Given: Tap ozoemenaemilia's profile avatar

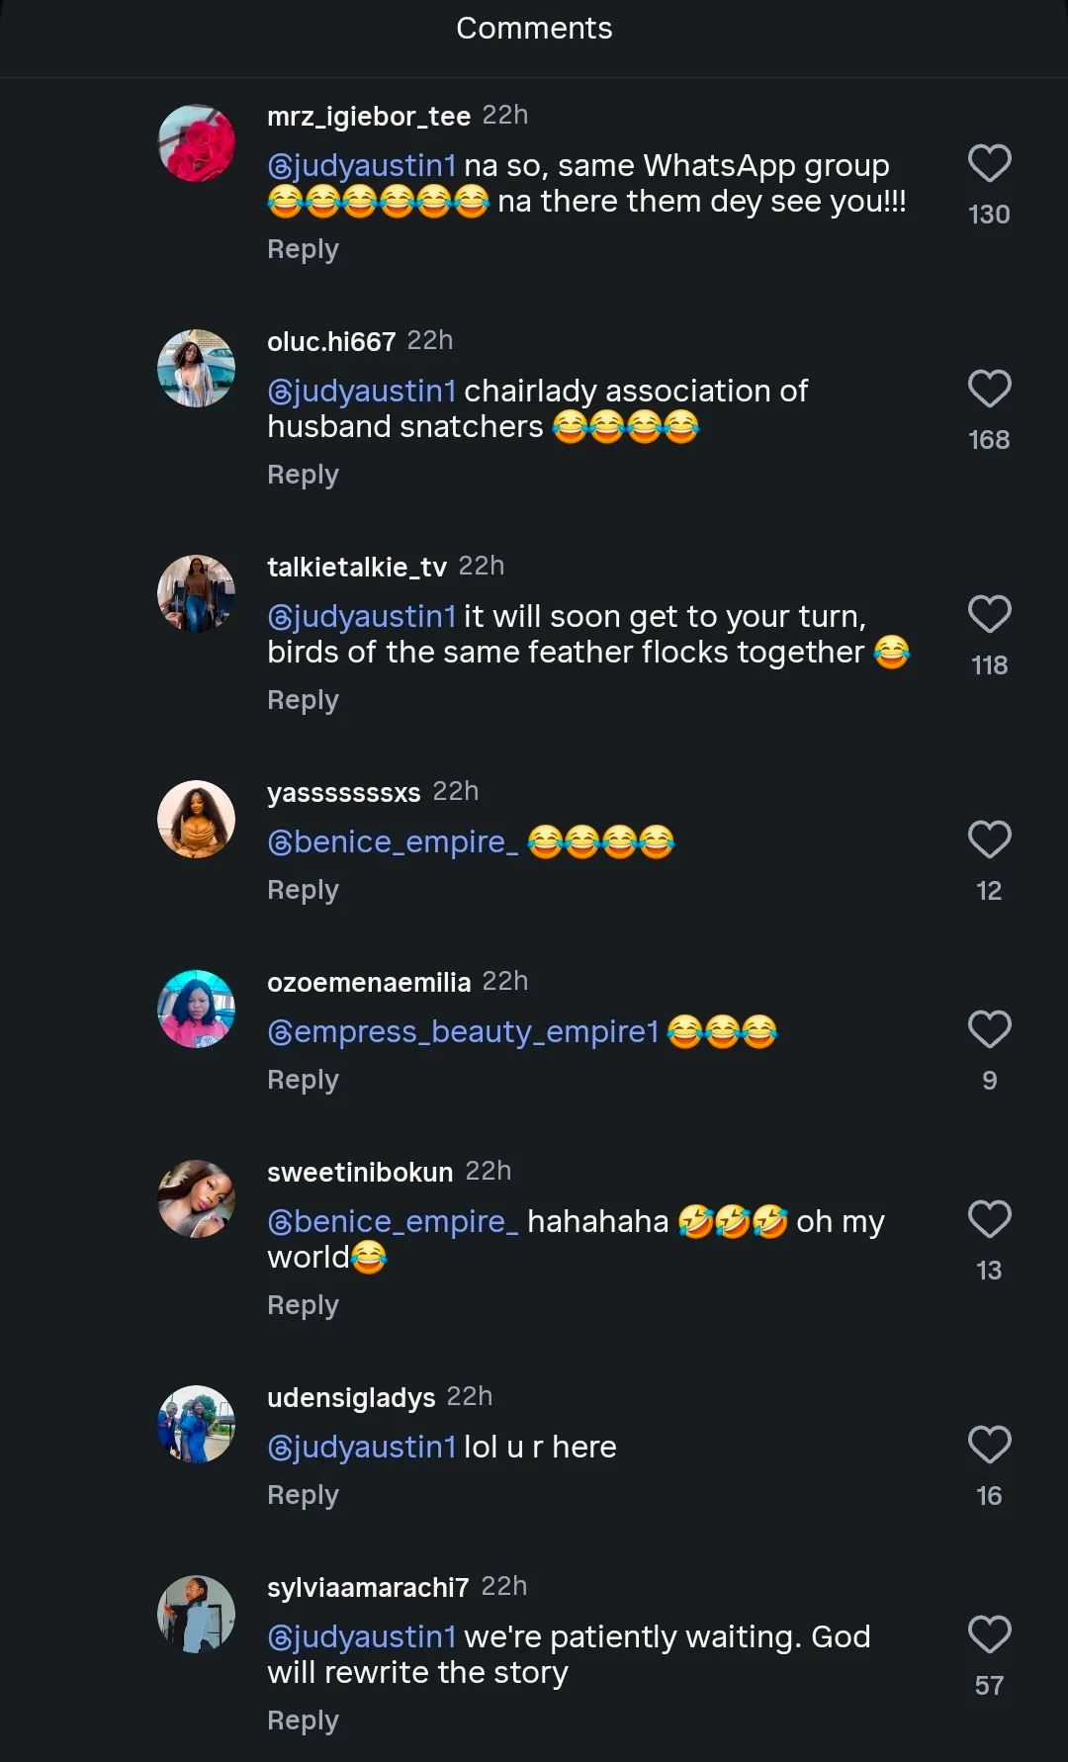Looking at the screenshot, I should (x=197, y=1010).
